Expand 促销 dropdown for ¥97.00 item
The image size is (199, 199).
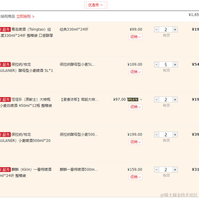135,107
